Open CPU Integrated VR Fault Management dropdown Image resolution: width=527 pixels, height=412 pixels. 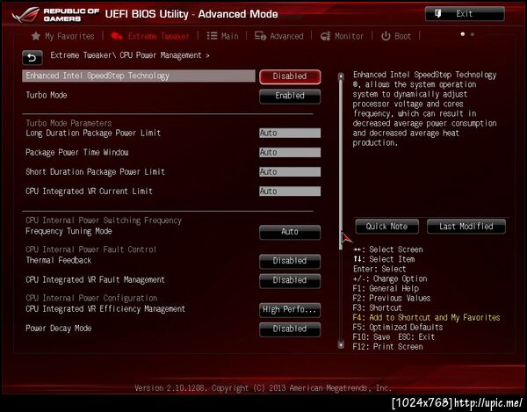tap(290, 280)
